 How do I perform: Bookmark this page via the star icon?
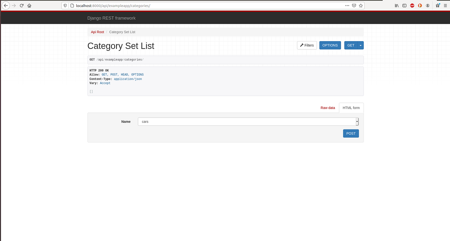pyautogui.click(x=361, y=5)
